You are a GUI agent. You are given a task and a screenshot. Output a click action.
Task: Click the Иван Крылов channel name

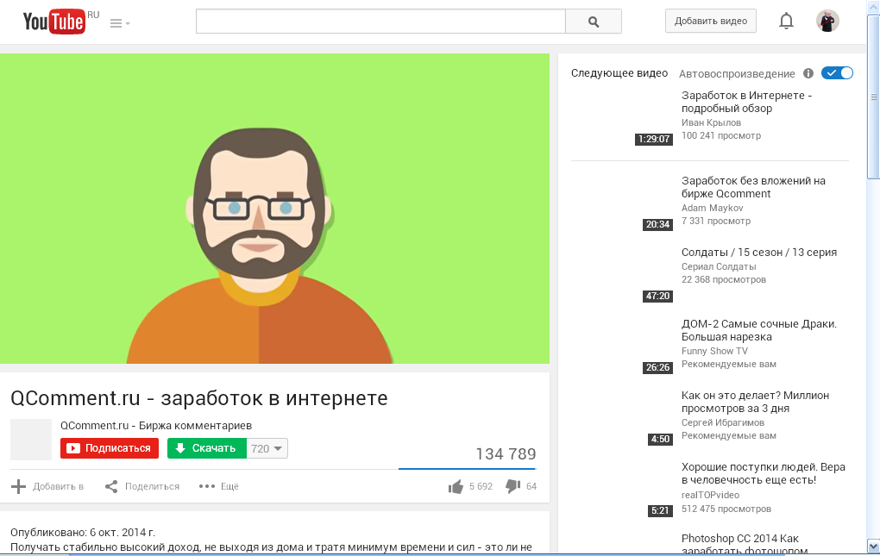(x=711, y=122)
